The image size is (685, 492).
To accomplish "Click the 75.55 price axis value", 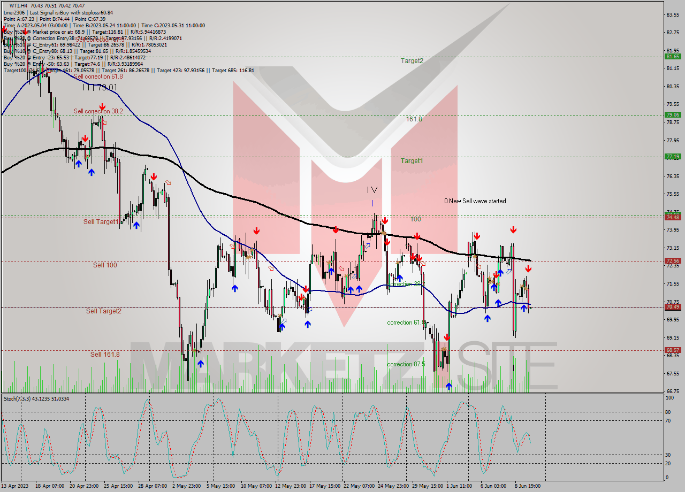I will (x=673, y=194).
